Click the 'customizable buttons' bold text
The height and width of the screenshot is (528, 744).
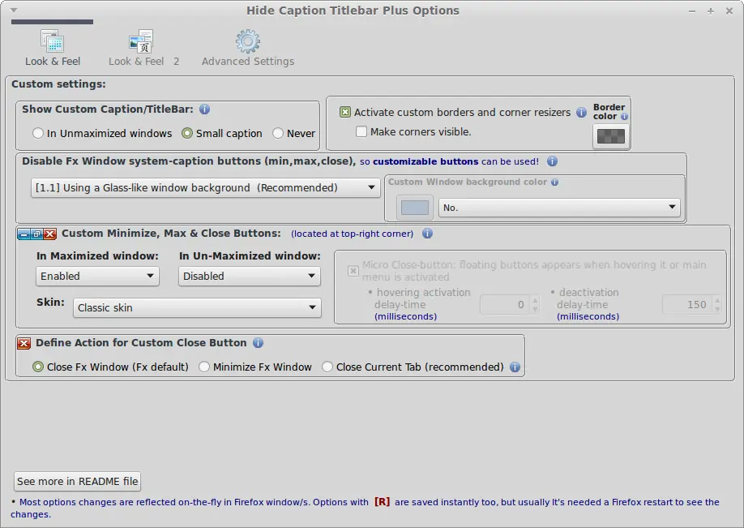[425, 161]
